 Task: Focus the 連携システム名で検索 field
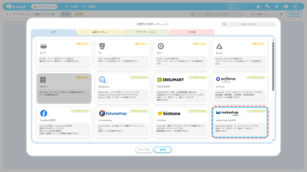(217, 14)
